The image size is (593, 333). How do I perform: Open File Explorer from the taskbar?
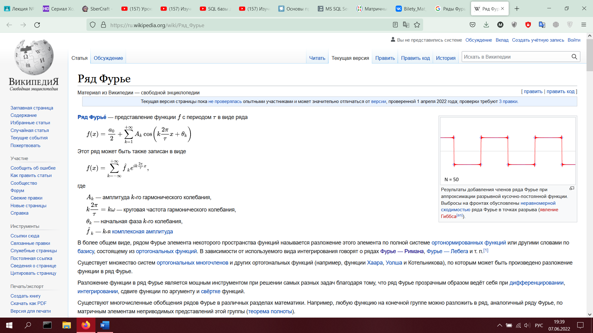(x=66, y=325)
